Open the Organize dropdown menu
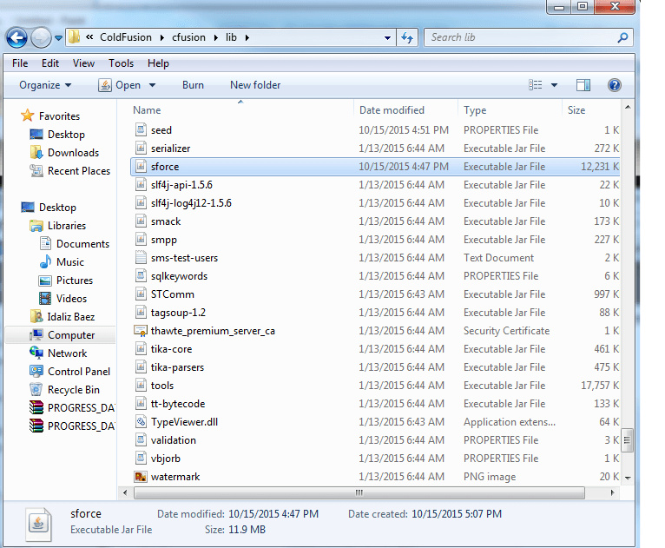665x548 pixels. coord(45,85)
